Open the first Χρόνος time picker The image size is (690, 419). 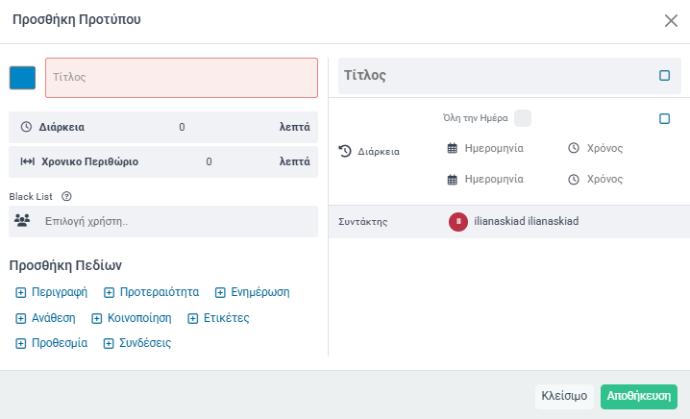[x=604, y=148]
